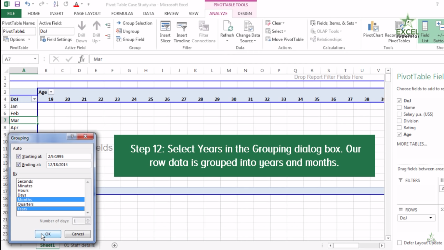Open the Options dropdown in PivotTable group
Image resolution: width=444 pixels, height=250 pixels.
tap(17, 39)
